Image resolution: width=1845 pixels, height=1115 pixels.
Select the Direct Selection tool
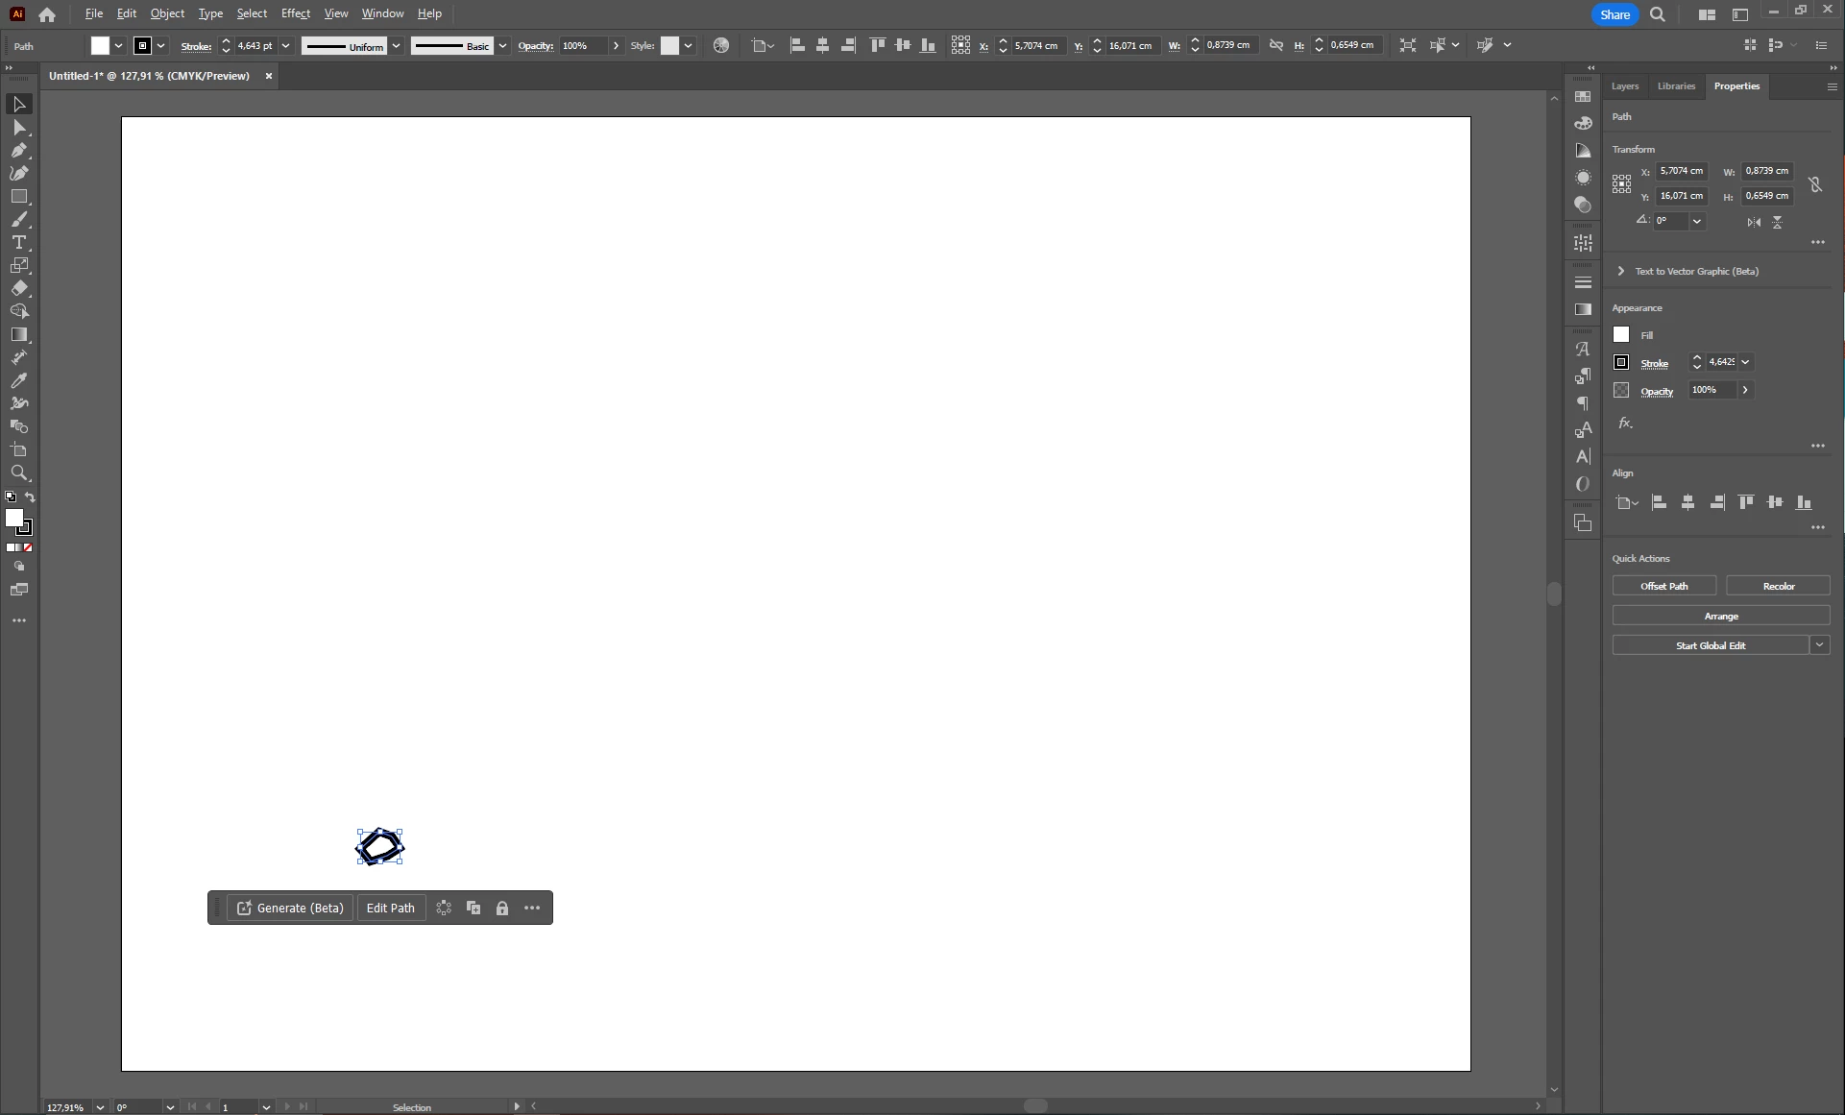[x=19, y=128]
